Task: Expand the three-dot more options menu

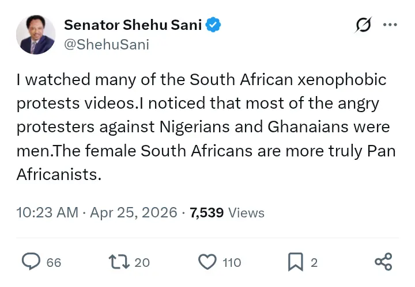Action: pos(390,25)
